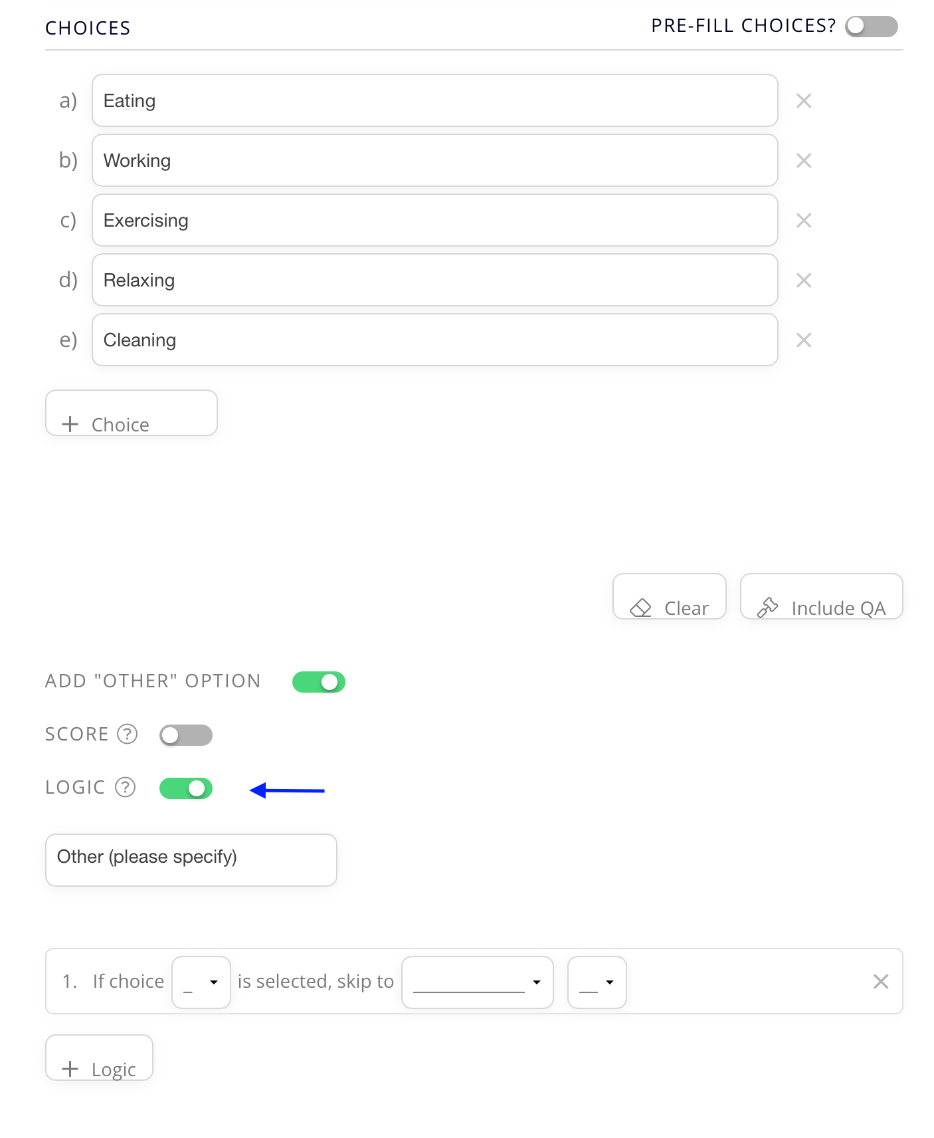Enable the Score toggle

pyautogui.click(x=186, y=735)
